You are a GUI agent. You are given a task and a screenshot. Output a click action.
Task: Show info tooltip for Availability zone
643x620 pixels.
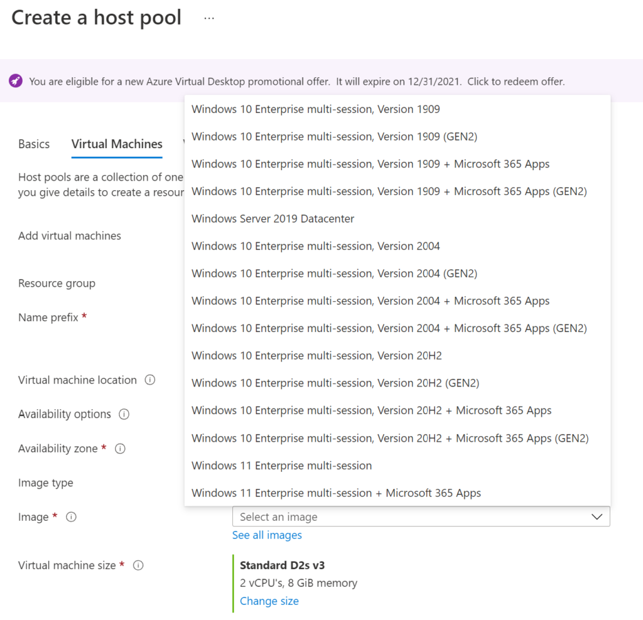coord(120,449)
